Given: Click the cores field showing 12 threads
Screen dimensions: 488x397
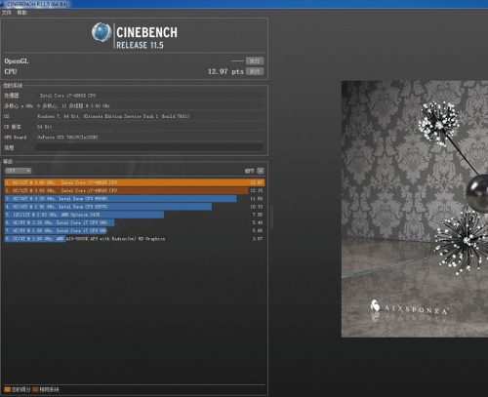Looking at the screenshot, I should point(149,106).
